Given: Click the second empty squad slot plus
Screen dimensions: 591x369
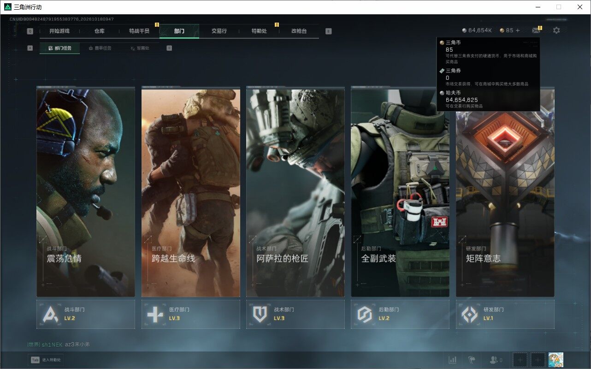Looking at the screenshot, I should point(538,360).
